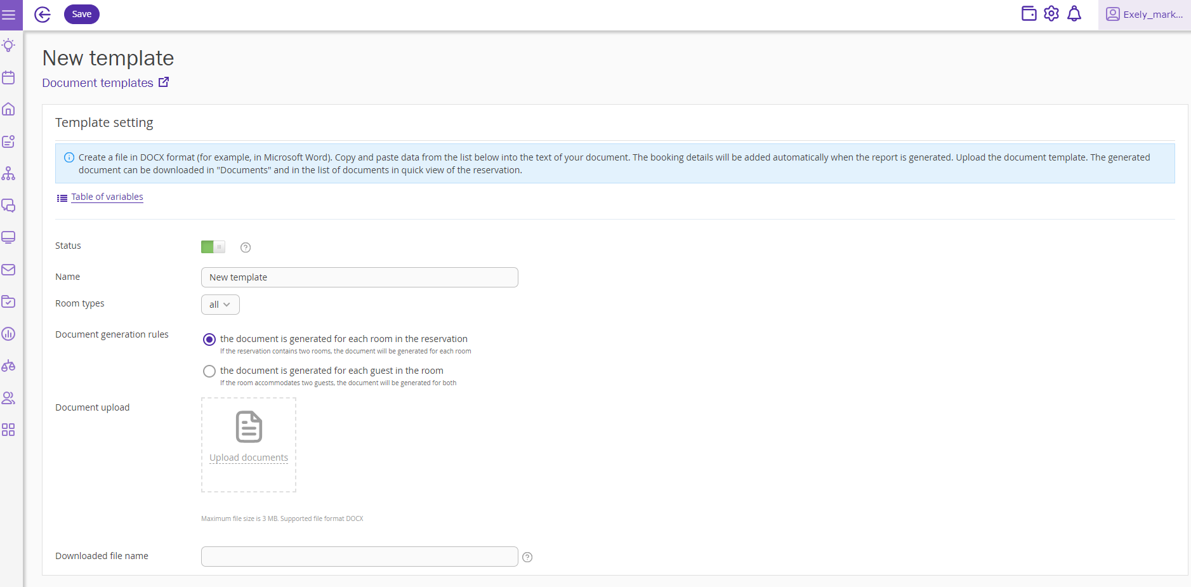Click the back arrow icon next to Save
Viewport: 1191px width, 587px height.
(42, 14)
